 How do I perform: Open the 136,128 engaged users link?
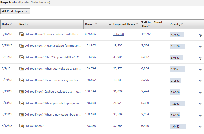(119, 34)
